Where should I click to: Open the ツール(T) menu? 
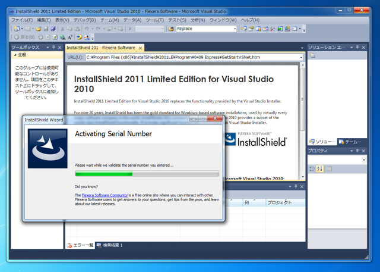coord(155,20)
